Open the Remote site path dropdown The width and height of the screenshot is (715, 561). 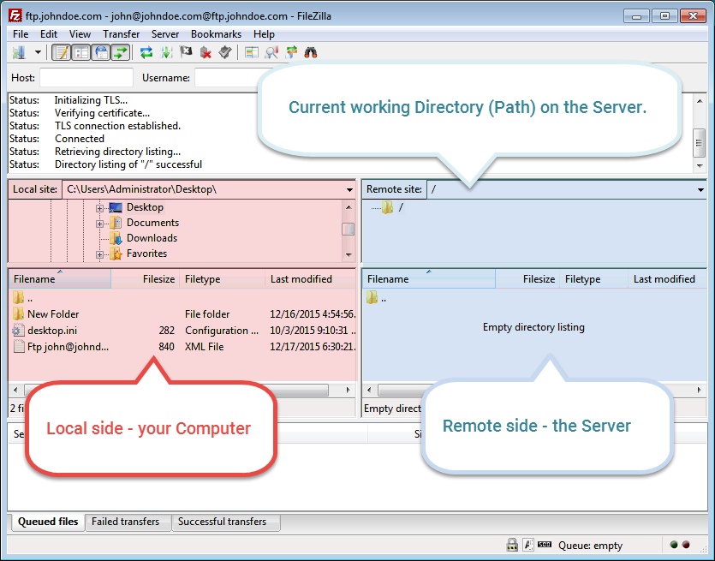(x=700, y=190)
